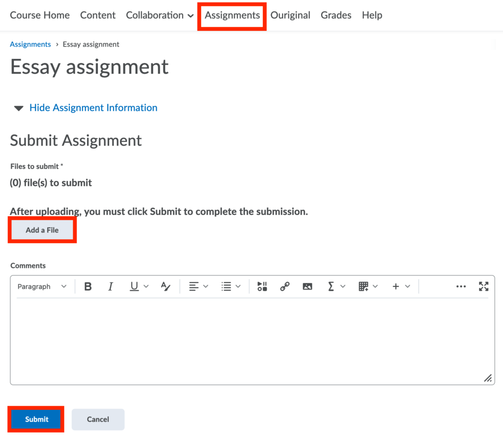Expand the editor to fullscreen mode
Viewport: 503px width, 435px height.
click(483, 286)
